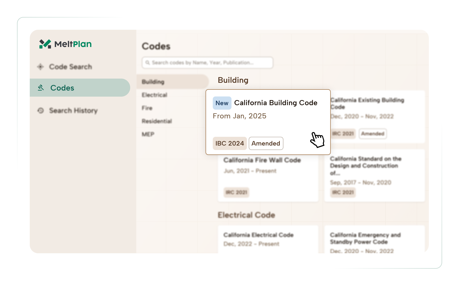This screenshot has width=457, height=283.
Task: Select the Building category tab
Action: [x=153, y=82]
